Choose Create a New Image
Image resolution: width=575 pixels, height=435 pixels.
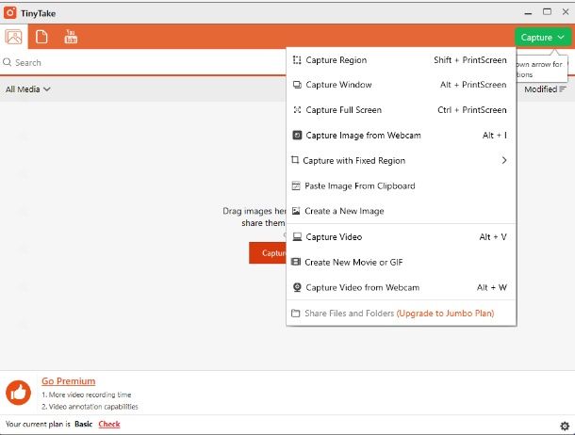402,211
